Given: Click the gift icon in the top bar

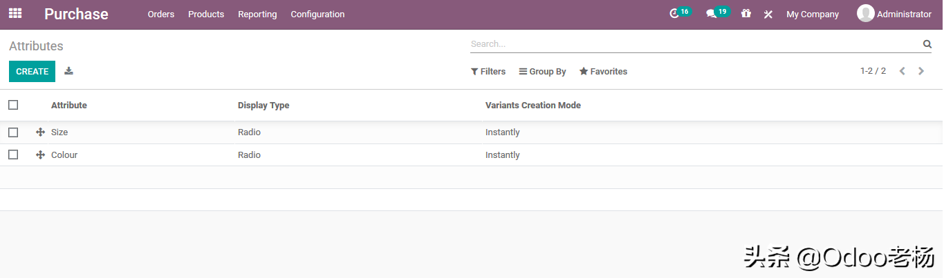Looking at the screenshot, I should (746, 14).
